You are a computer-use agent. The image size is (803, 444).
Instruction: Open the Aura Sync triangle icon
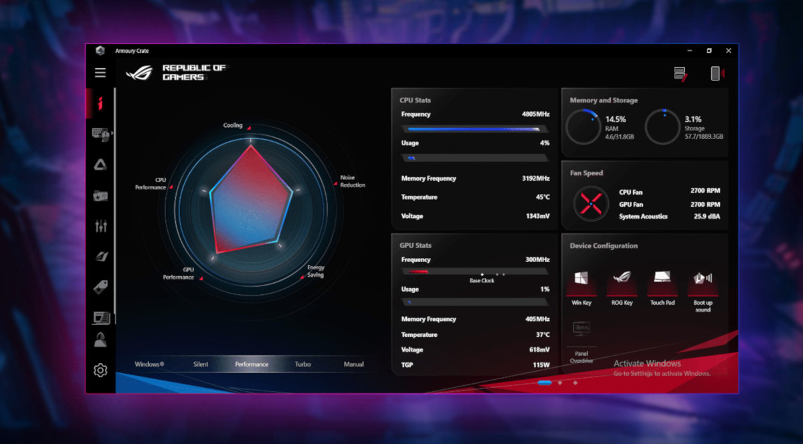click(100, 164)
